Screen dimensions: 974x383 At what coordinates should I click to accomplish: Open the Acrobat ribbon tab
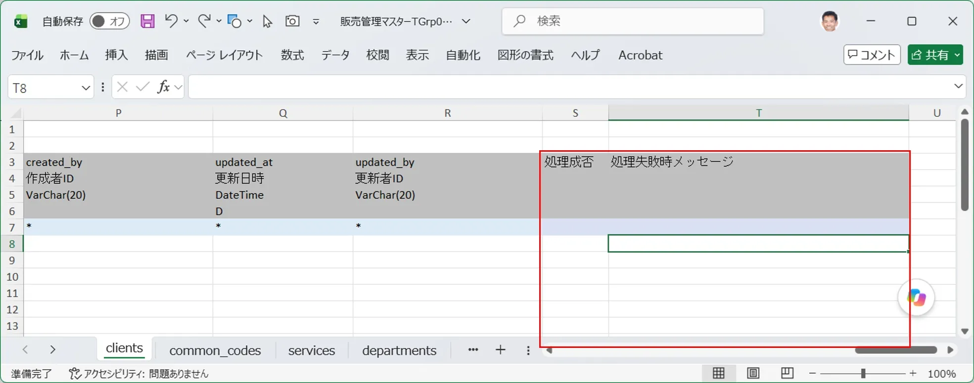coord(640,55)
